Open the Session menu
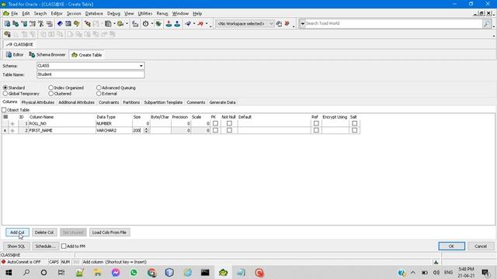Image resolution: width=497 pixels, height=279 pixels. 74,14
